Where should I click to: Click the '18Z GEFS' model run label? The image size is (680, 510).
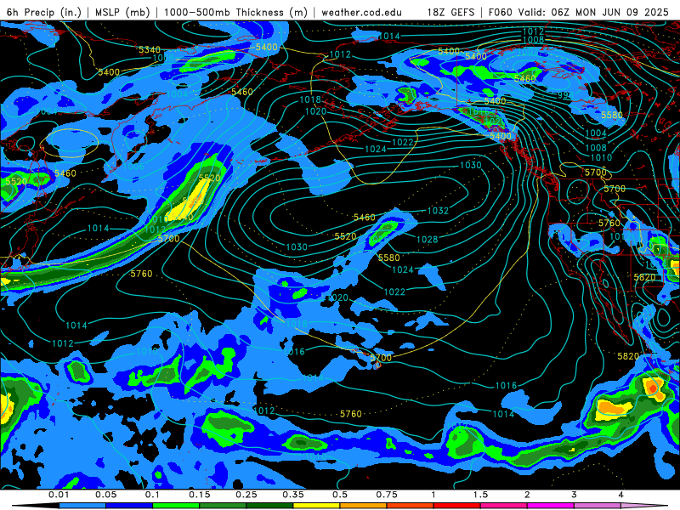[x=450, y=12]
